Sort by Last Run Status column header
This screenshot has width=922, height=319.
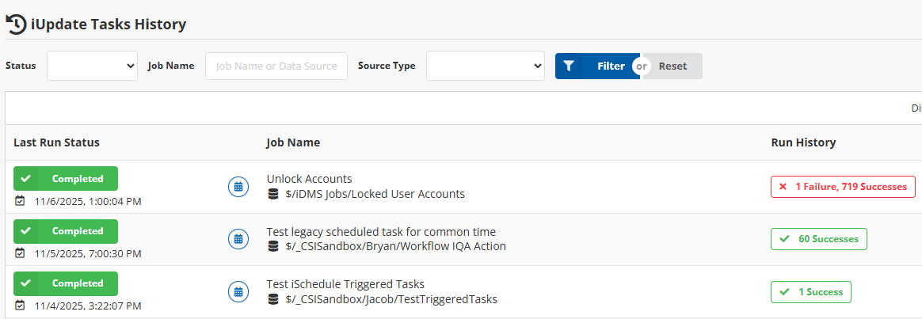pyautogui.click(x=56, y=142)
